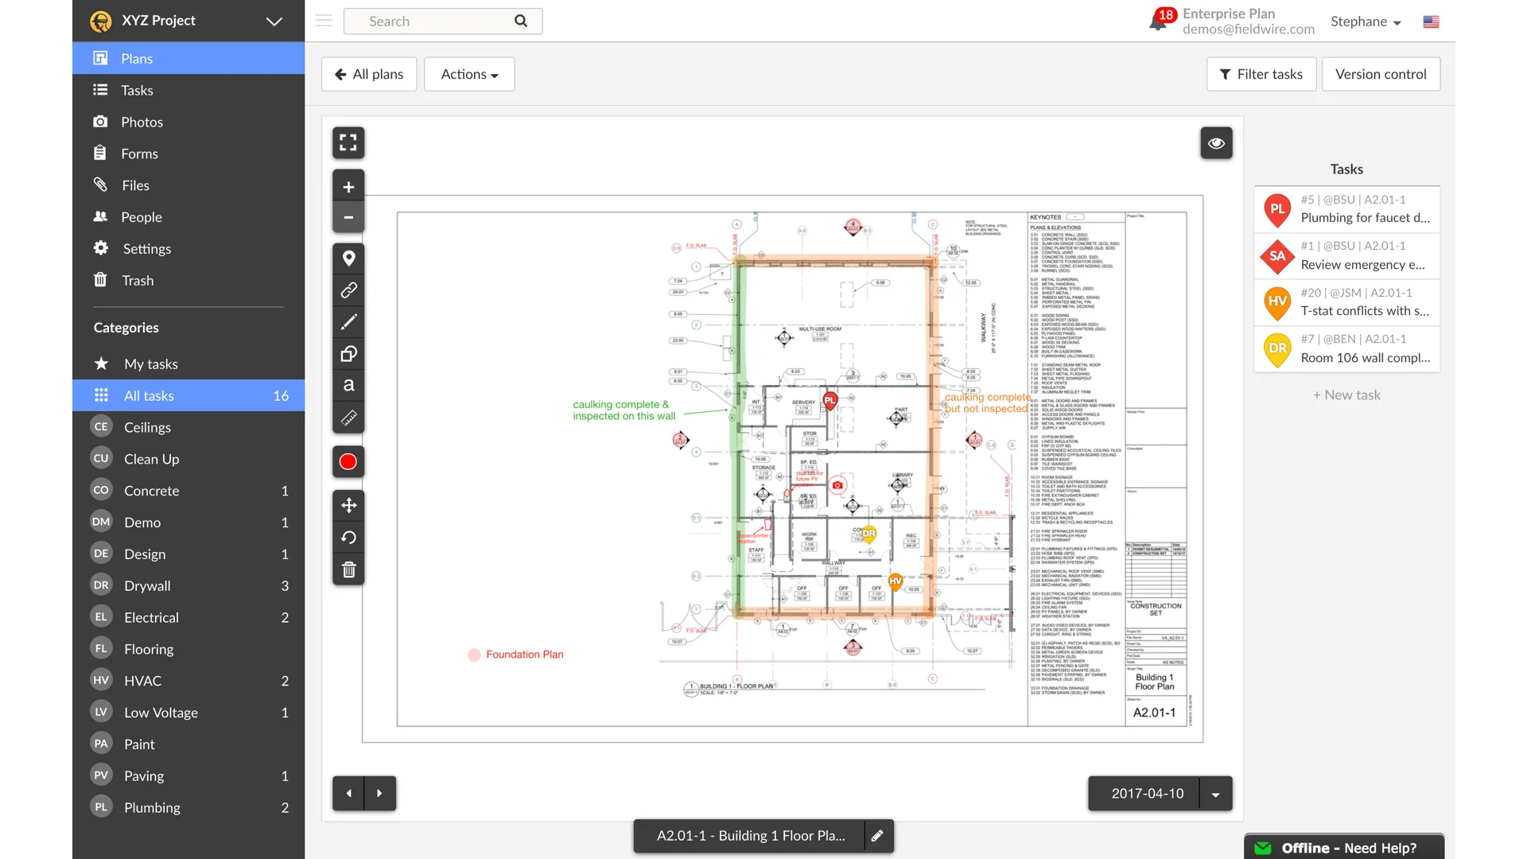This screenshot has height=859, width=1527.
Task: Open notifications bell with 18 alerts
Action: [x=1159, y=21]
